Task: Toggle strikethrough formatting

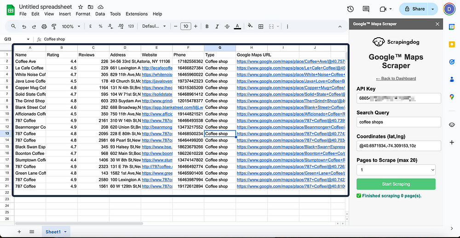Action: click(x=227, y=26)
